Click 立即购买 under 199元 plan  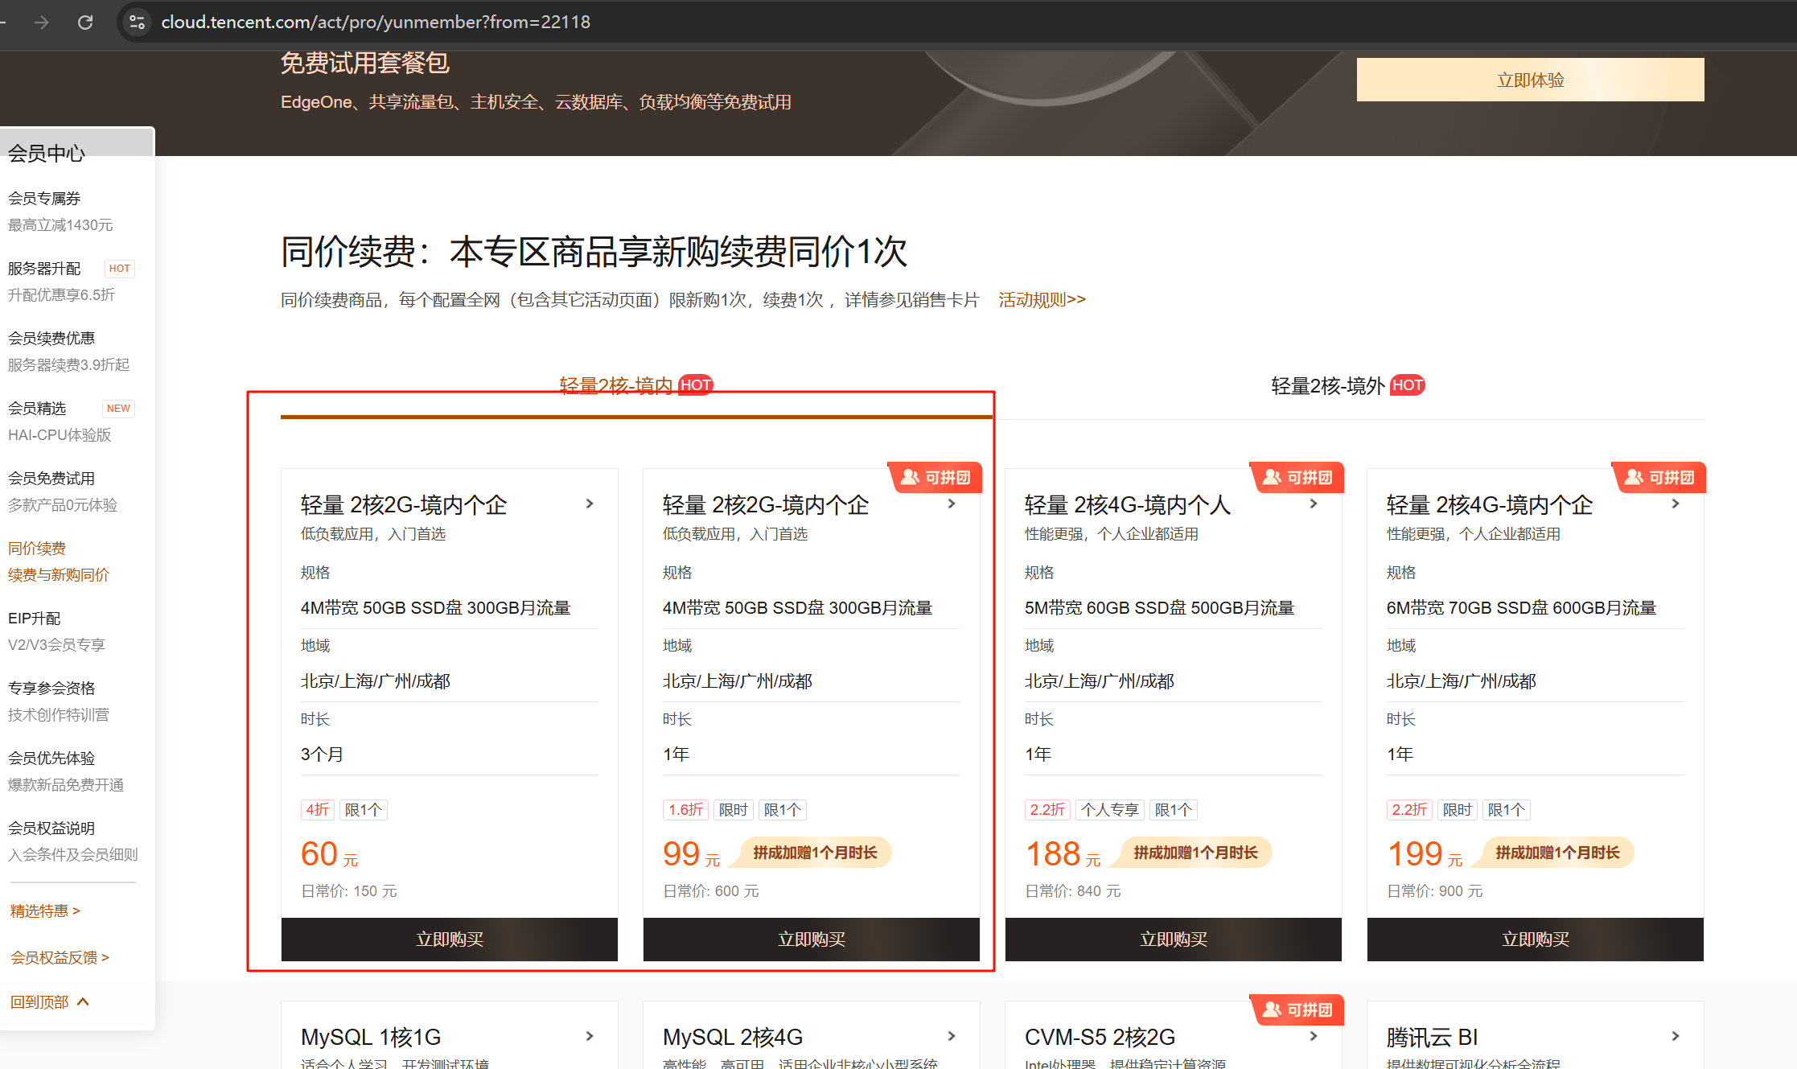click(1536, 939)
